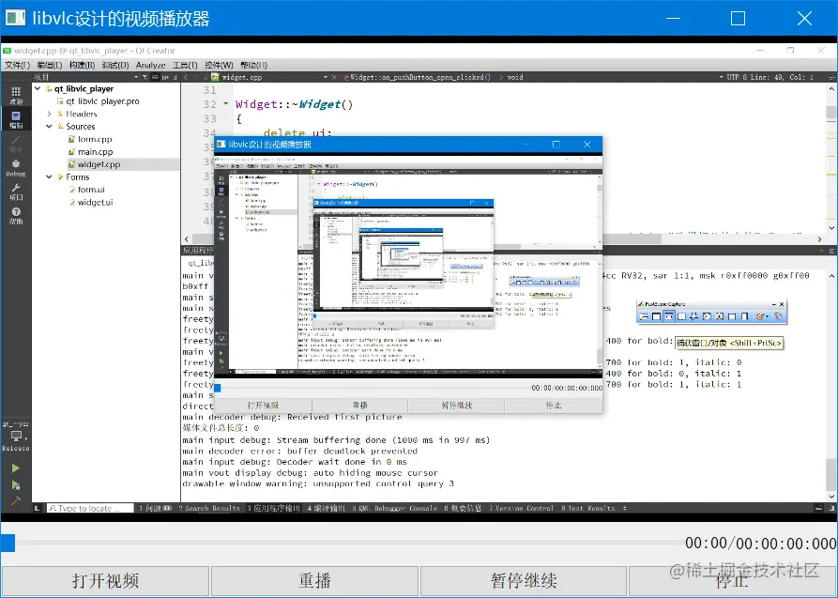Collapse the Sources folder

click(x=49, y=126)
